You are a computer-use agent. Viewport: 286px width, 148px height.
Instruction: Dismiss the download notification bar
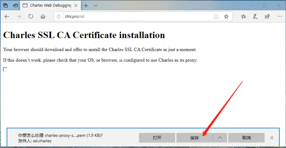click(x=272, y=138)
